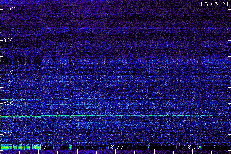231x154 pixels.
Task: Click the HB 03/24 station date label
Action: point(215,4)
